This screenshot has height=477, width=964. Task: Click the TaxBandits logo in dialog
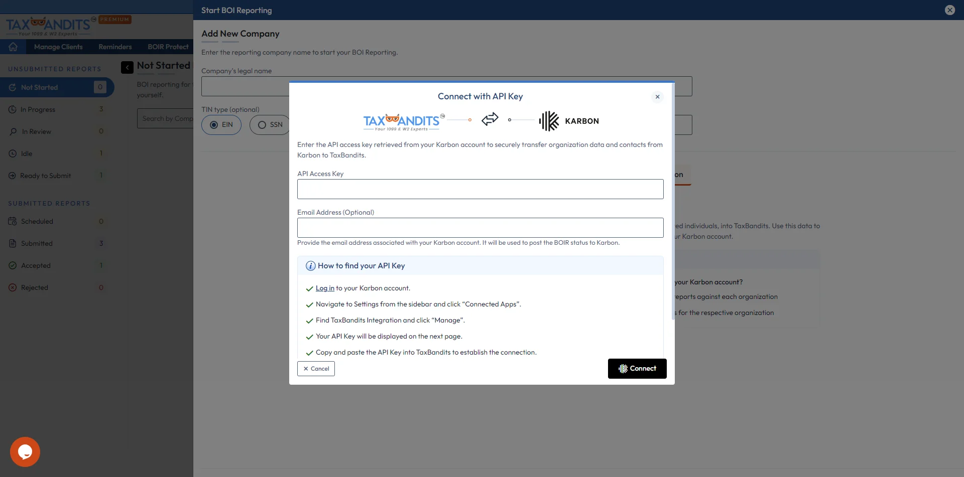click(404, 122)
